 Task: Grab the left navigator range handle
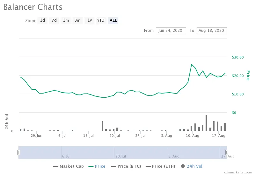(19, 152)
